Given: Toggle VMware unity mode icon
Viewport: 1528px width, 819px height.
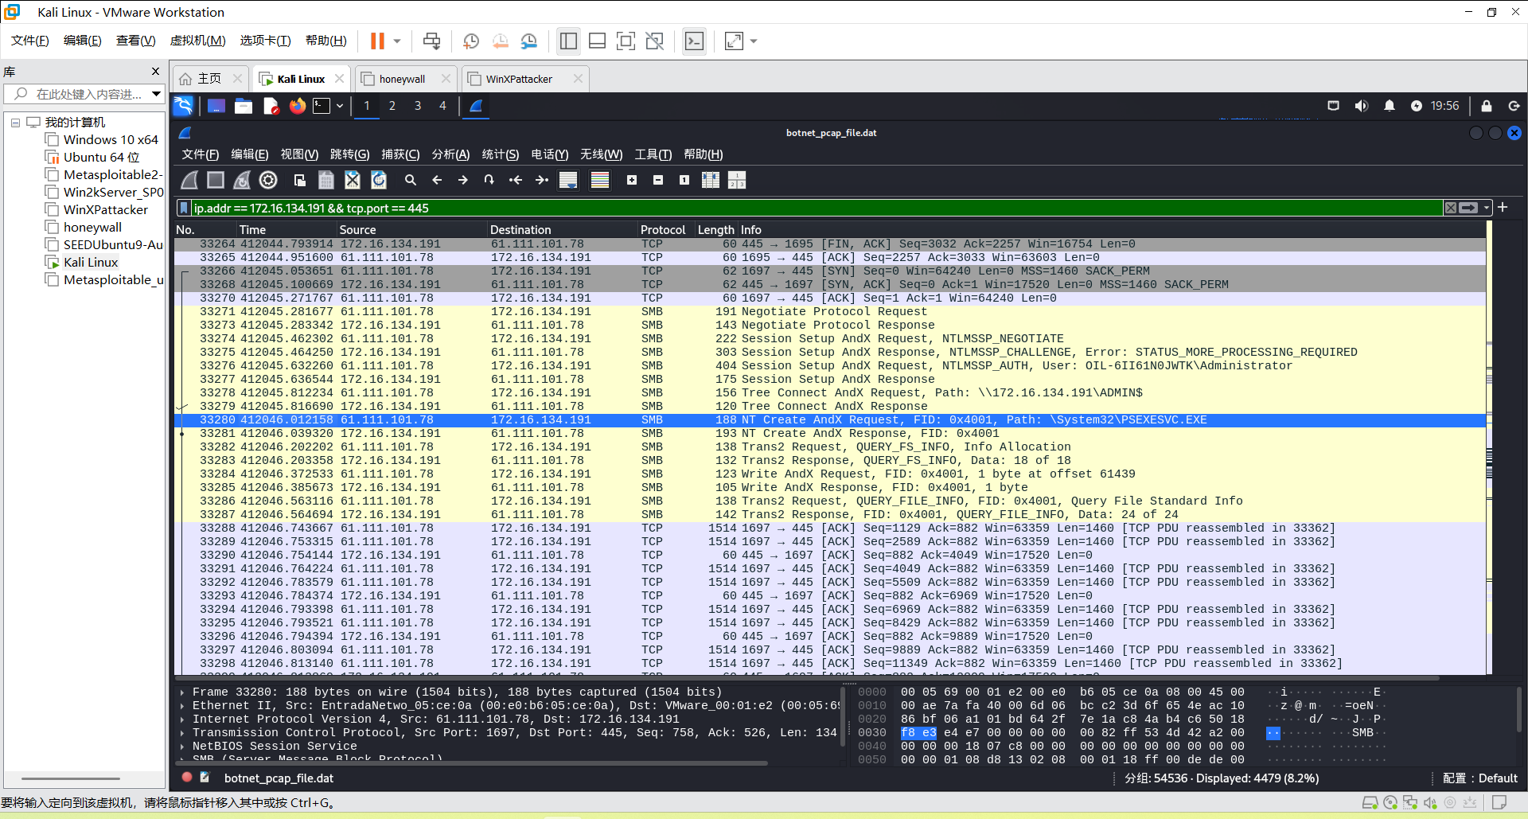Looking at the screenshot, I should pos(655,41).
